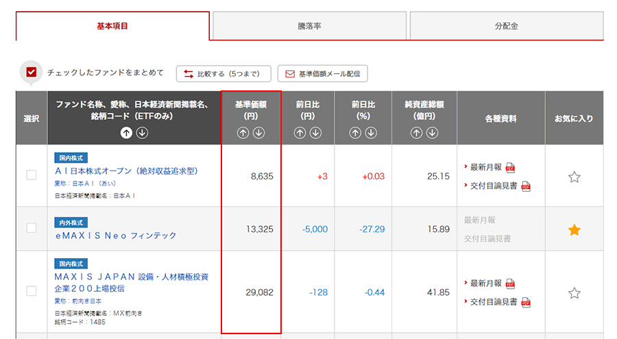Sort fund name column descending
The width and height of the screenshot is (617, 339).
click(142, 133)
